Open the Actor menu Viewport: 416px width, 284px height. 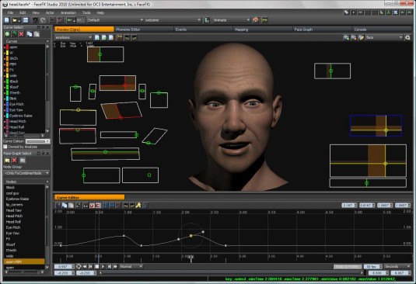[x=50, y=12]
